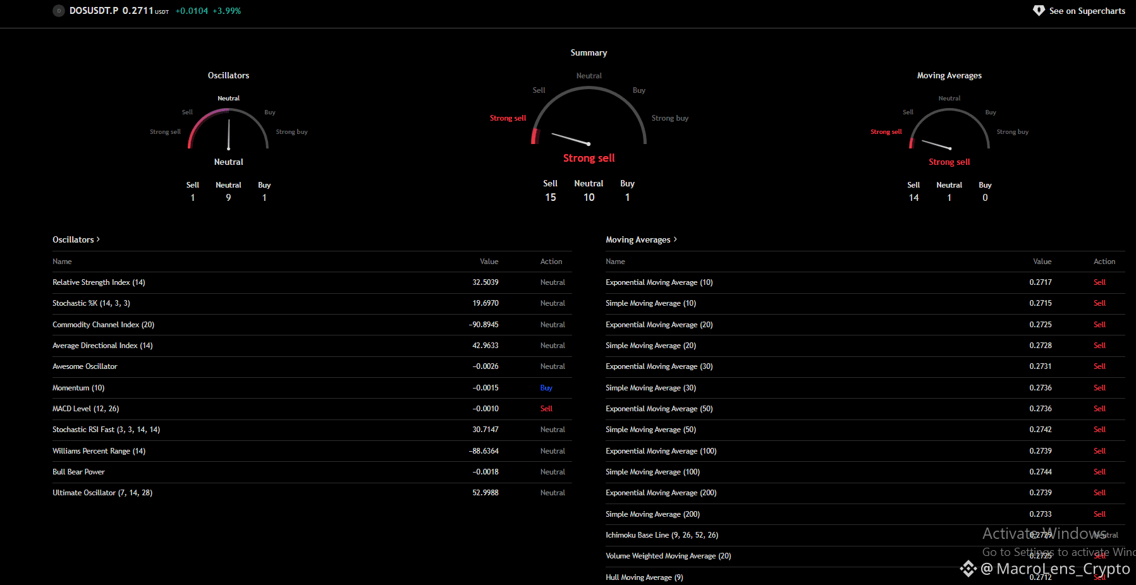Click the DOSUSDT.P symbol logo icon
Image resolution: width=1136 pixels, height=585 pixels.
pyautogui.click(x=59, y=11)
